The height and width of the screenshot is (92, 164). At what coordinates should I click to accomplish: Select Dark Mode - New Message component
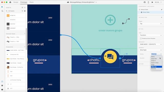[16, 59]
